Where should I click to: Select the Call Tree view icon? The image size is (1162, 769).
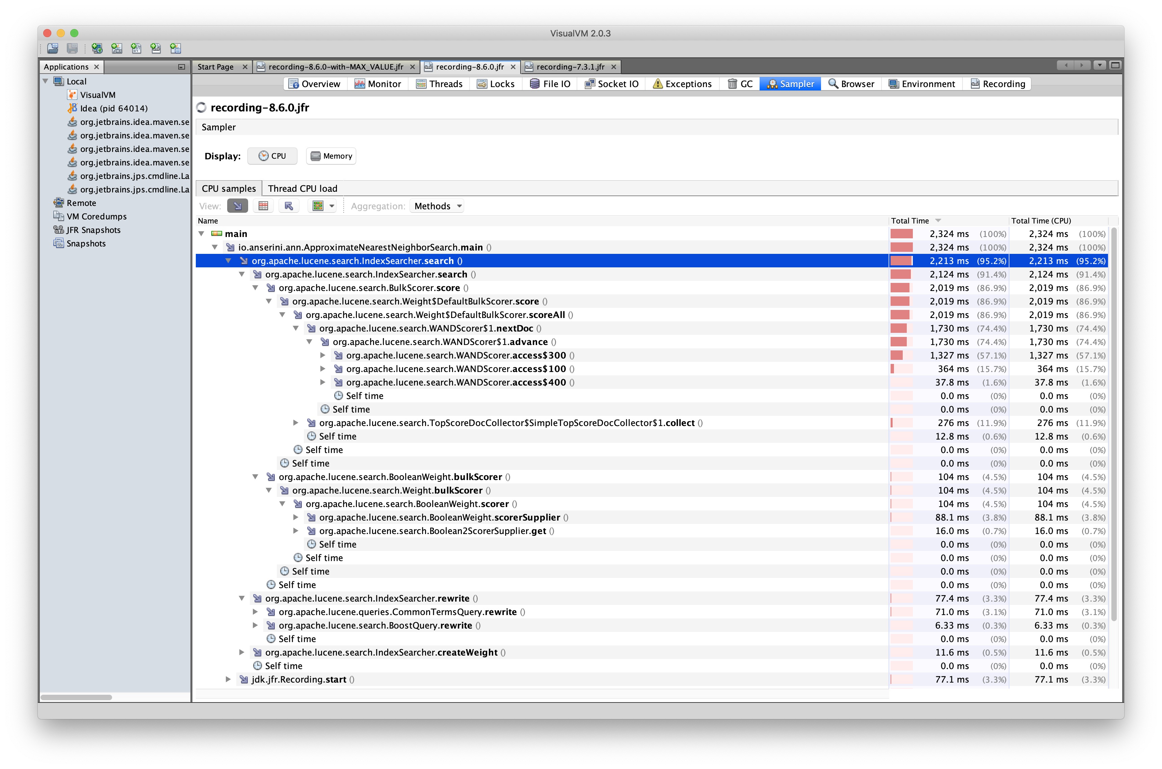coord(237,206)
